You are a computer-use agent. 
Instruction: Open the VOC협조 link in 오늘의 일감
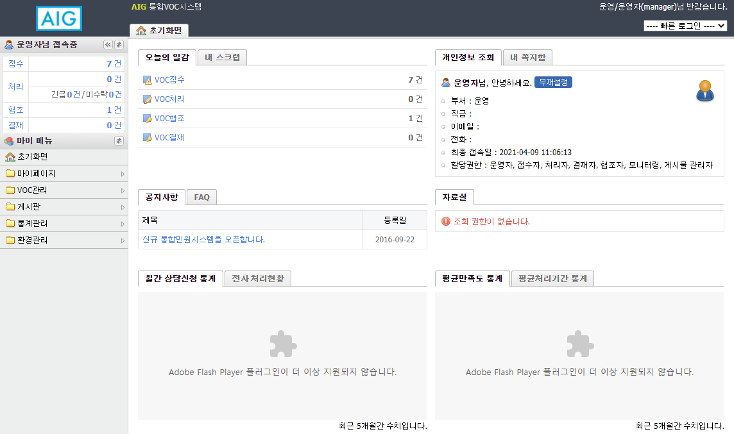pyautogui.click(x=169, y=119)
